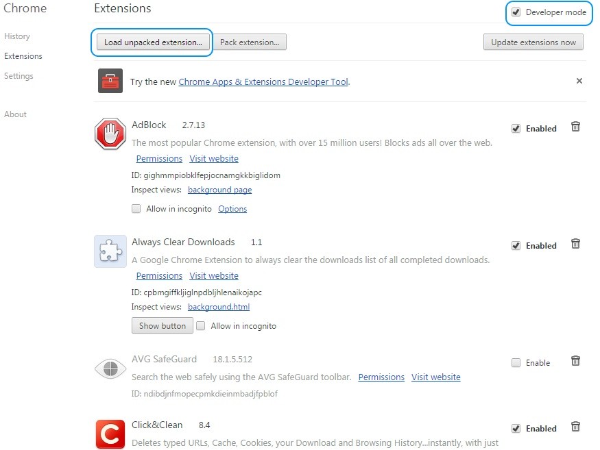Screen dimensions: 600x450
Task: Allow AdBlock in incognito
Action: pos(136,208)
